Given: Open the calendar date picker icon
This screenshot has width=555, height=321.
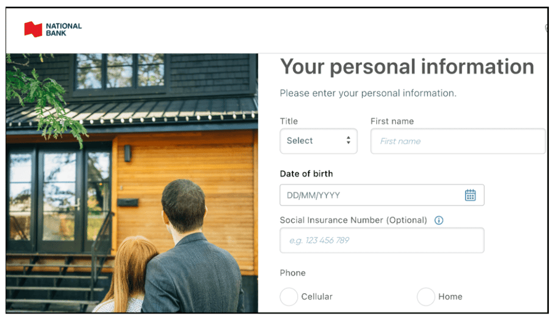Looking at the screenshot, I should (470, 195).
